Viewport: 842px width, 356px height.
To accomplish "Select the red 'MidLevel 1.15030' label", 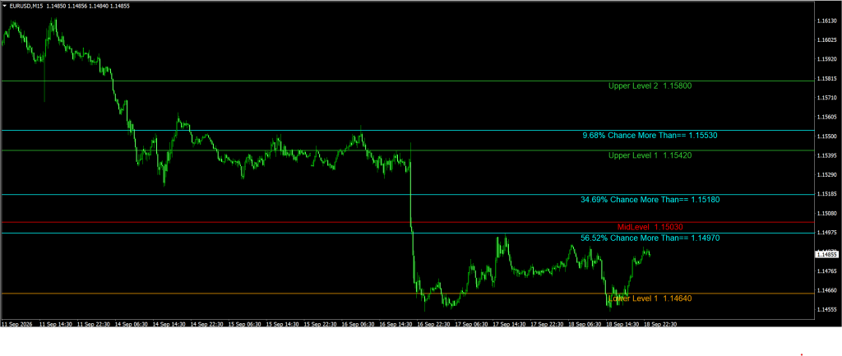I will click(650, 227).
